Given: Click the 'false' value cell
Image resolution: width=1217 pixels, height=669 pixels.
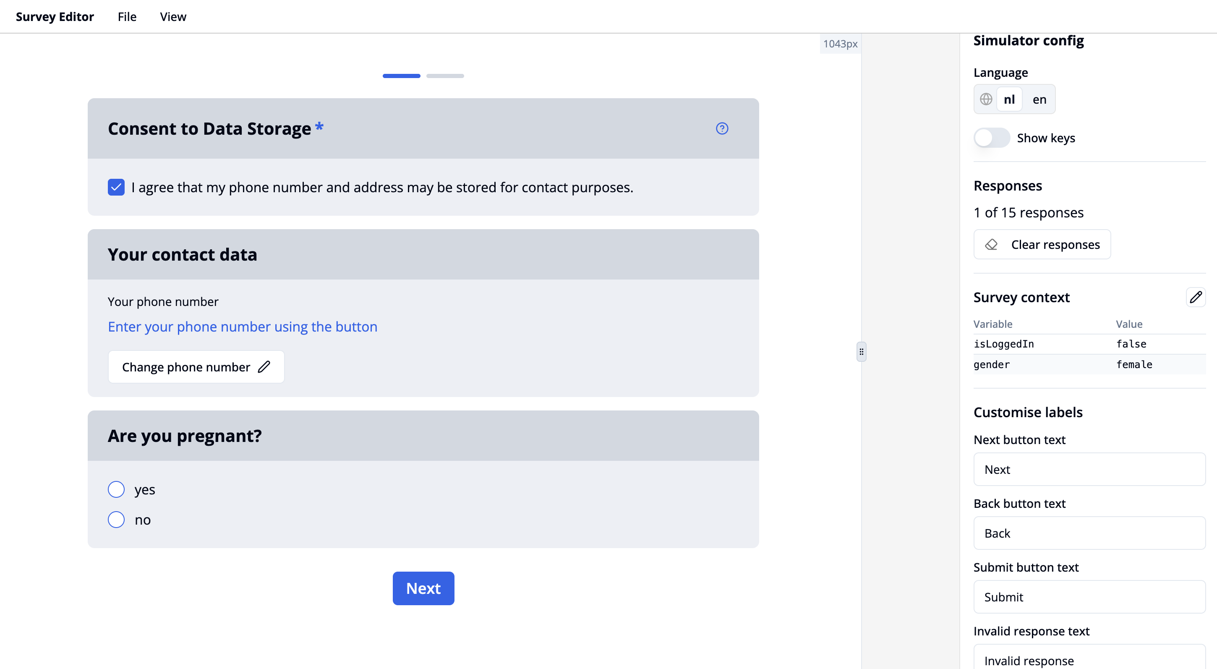Looking at the screenshot, I should tap(1131, 344).
